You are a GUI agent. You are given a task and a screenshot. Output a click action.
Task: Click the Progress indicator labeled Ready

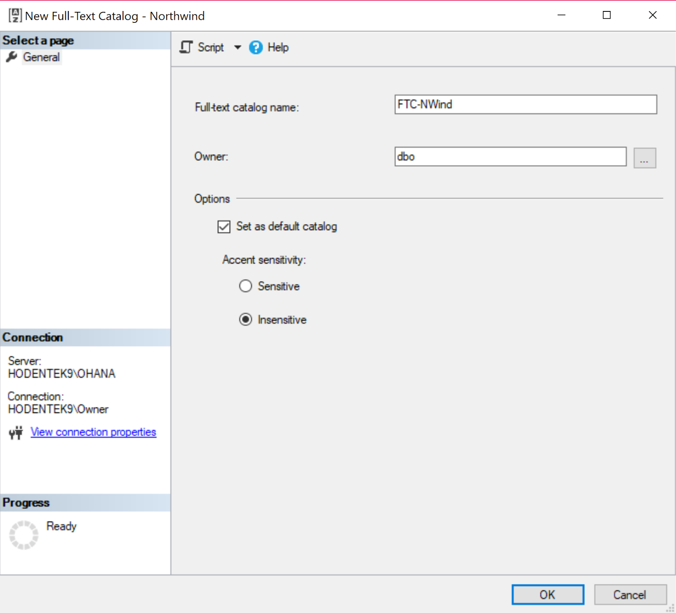(x=61, y=526)
